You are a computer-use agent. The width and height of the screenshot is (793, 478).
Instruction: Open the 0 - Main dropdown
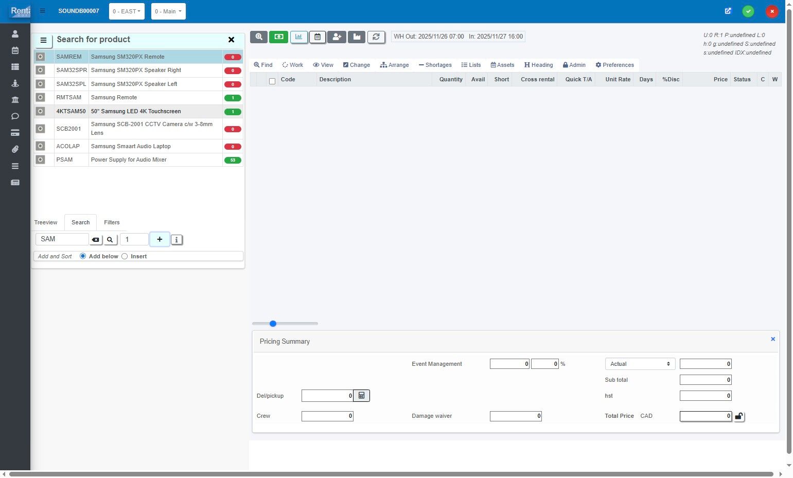pos(168,11)
